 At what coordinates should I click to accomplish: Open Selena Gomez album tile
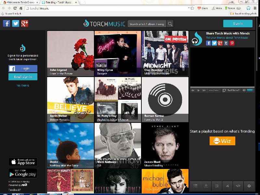click(118, 181)
